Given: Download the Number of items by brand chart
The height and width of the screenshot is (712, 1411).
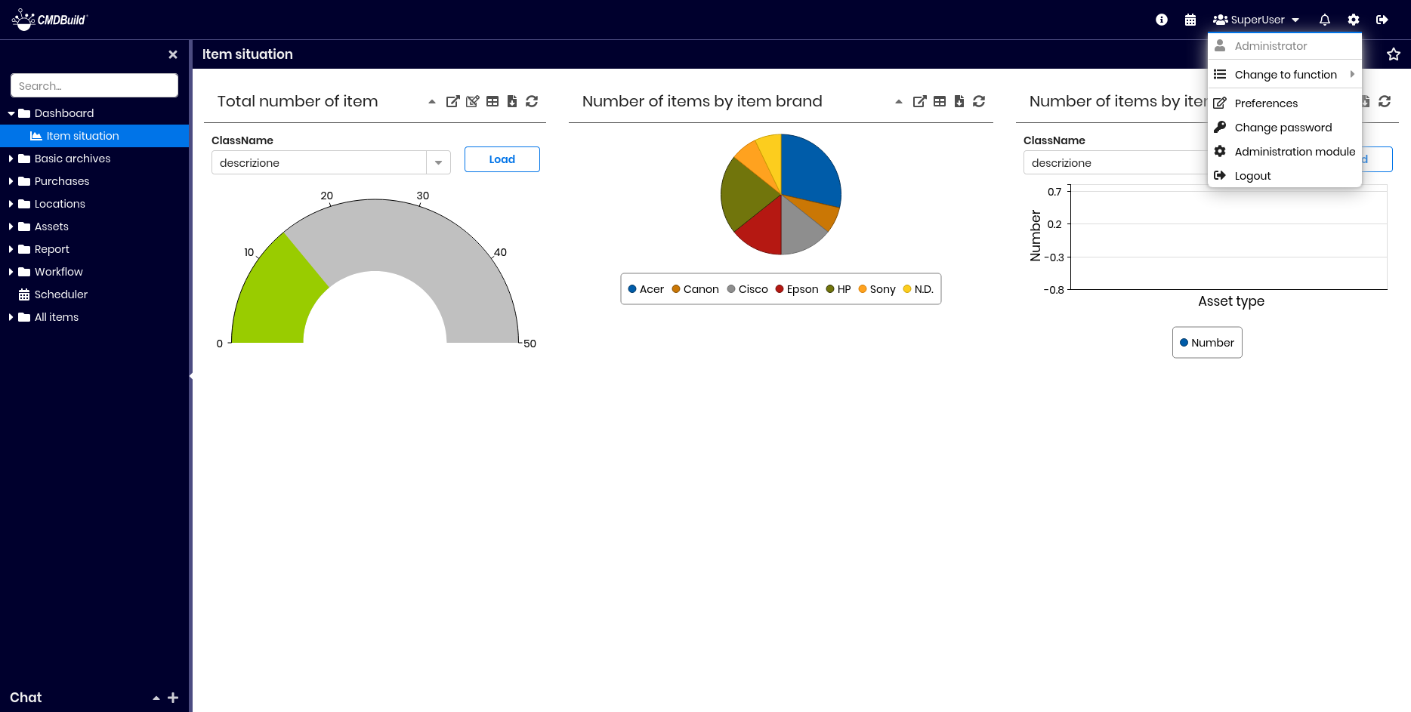Looking at the screenshot, I should pyautogui.click(x=959, y=101).
